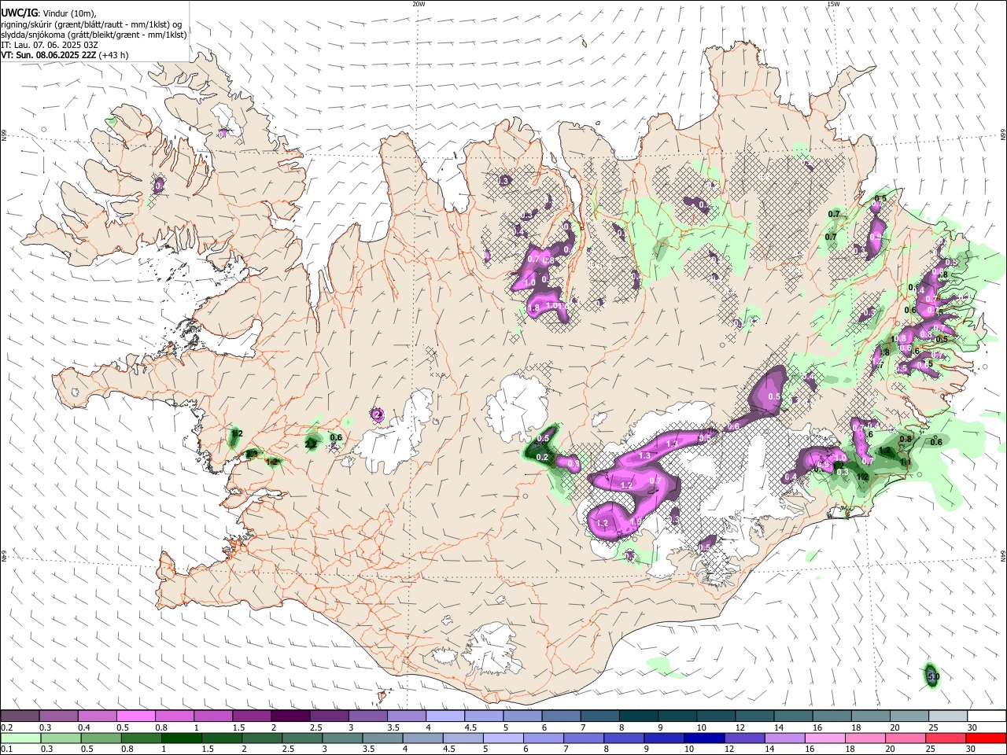
Task: Click the '15W' longitude label
Action: (x=833, y=4)
